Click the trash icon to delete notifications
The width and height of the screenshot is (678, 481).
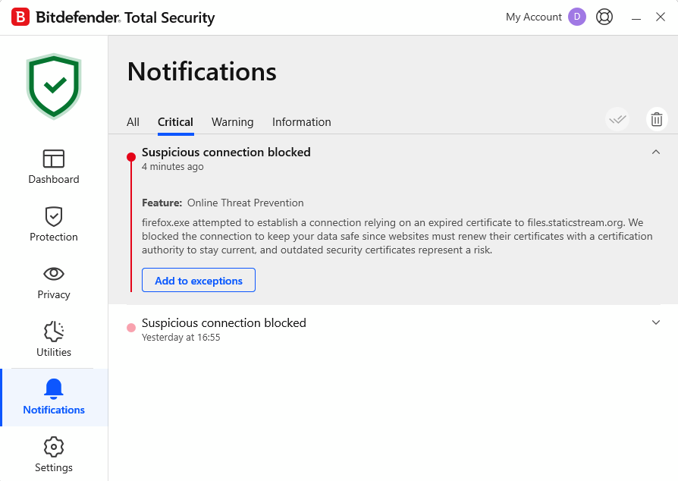pyautogui.click(x=657, y=119)
